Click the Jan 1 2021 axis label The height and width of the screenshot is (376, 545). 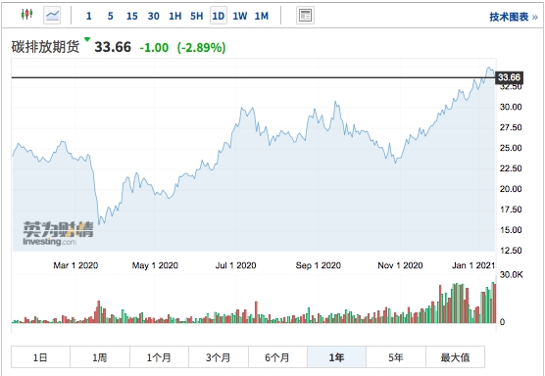pos(473,265)
